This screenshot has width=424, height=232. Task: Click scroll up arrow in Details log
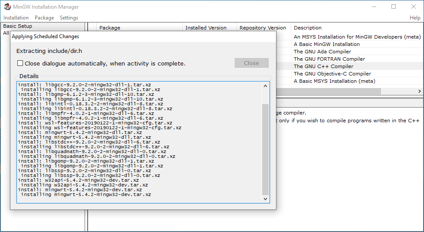[x=265, y=86]
